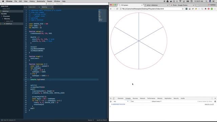The height and width of the screenshot is (122, 217).
Task: Open the Audits DevTools tab
Action: pos(182,98)
